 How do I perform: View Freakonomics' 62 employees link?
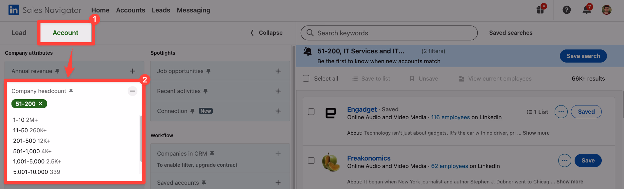[x=449, y=166]
